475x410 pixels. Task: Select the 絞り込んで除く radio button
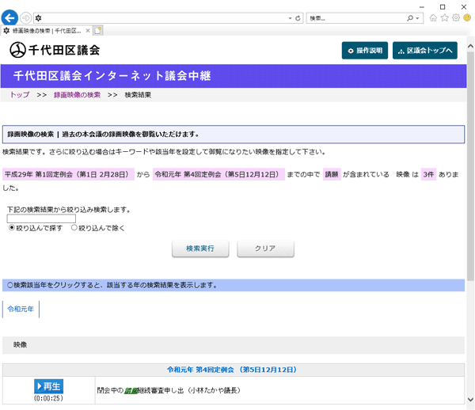[74, 227]
